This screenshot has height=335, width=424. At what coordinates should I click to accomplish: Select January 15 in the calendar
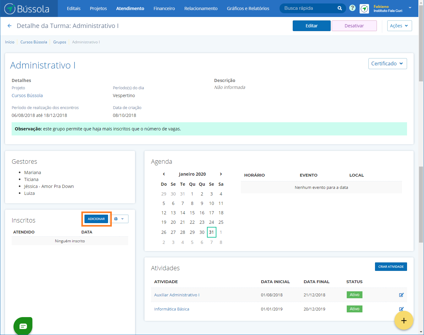[x=192, y=213]
